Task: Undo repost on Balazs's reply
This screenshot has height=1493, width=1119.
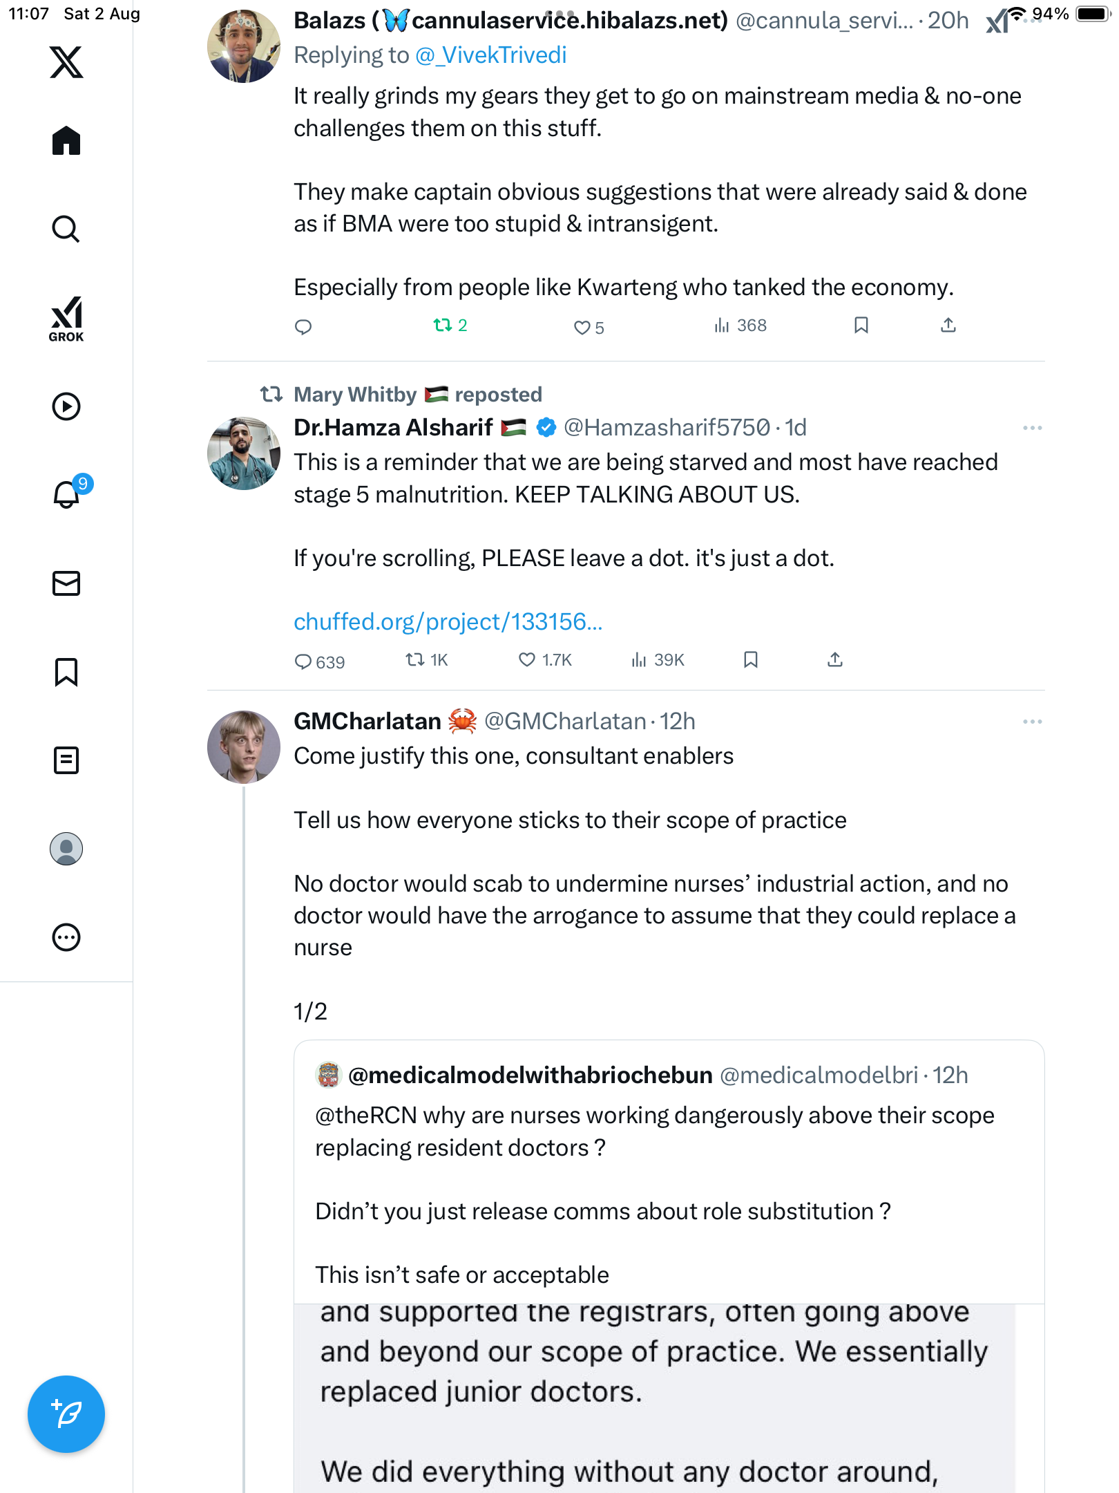Action: click(442, 326)
